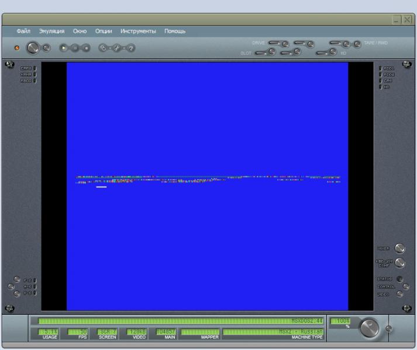Open the Файл menu
The height and width of the screenshot is (350, 417).
point(24,31)
